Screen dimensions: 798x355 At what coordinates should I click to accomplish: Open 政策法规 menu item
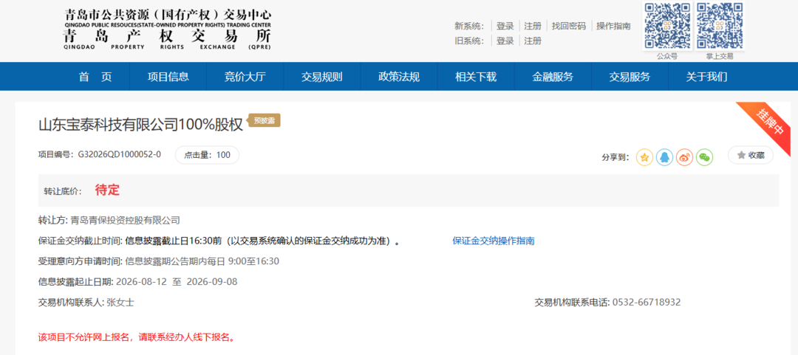[x=398, y=77]
